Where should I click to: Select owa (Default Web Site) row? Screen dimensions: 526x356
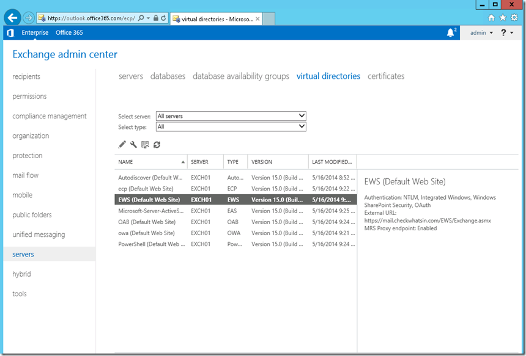pyautogui.click(x=235, y=233)
